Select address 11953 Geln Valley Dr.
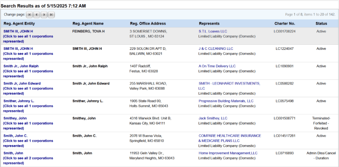Image resolution: width=339 pixels, height=167 pixels. [147, 153]
